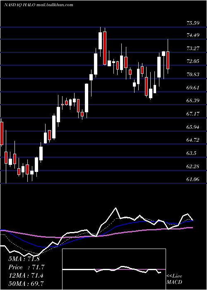Click the NASDAQ HALO mail.bullkhan.com title text

click(x=39, y=5)
